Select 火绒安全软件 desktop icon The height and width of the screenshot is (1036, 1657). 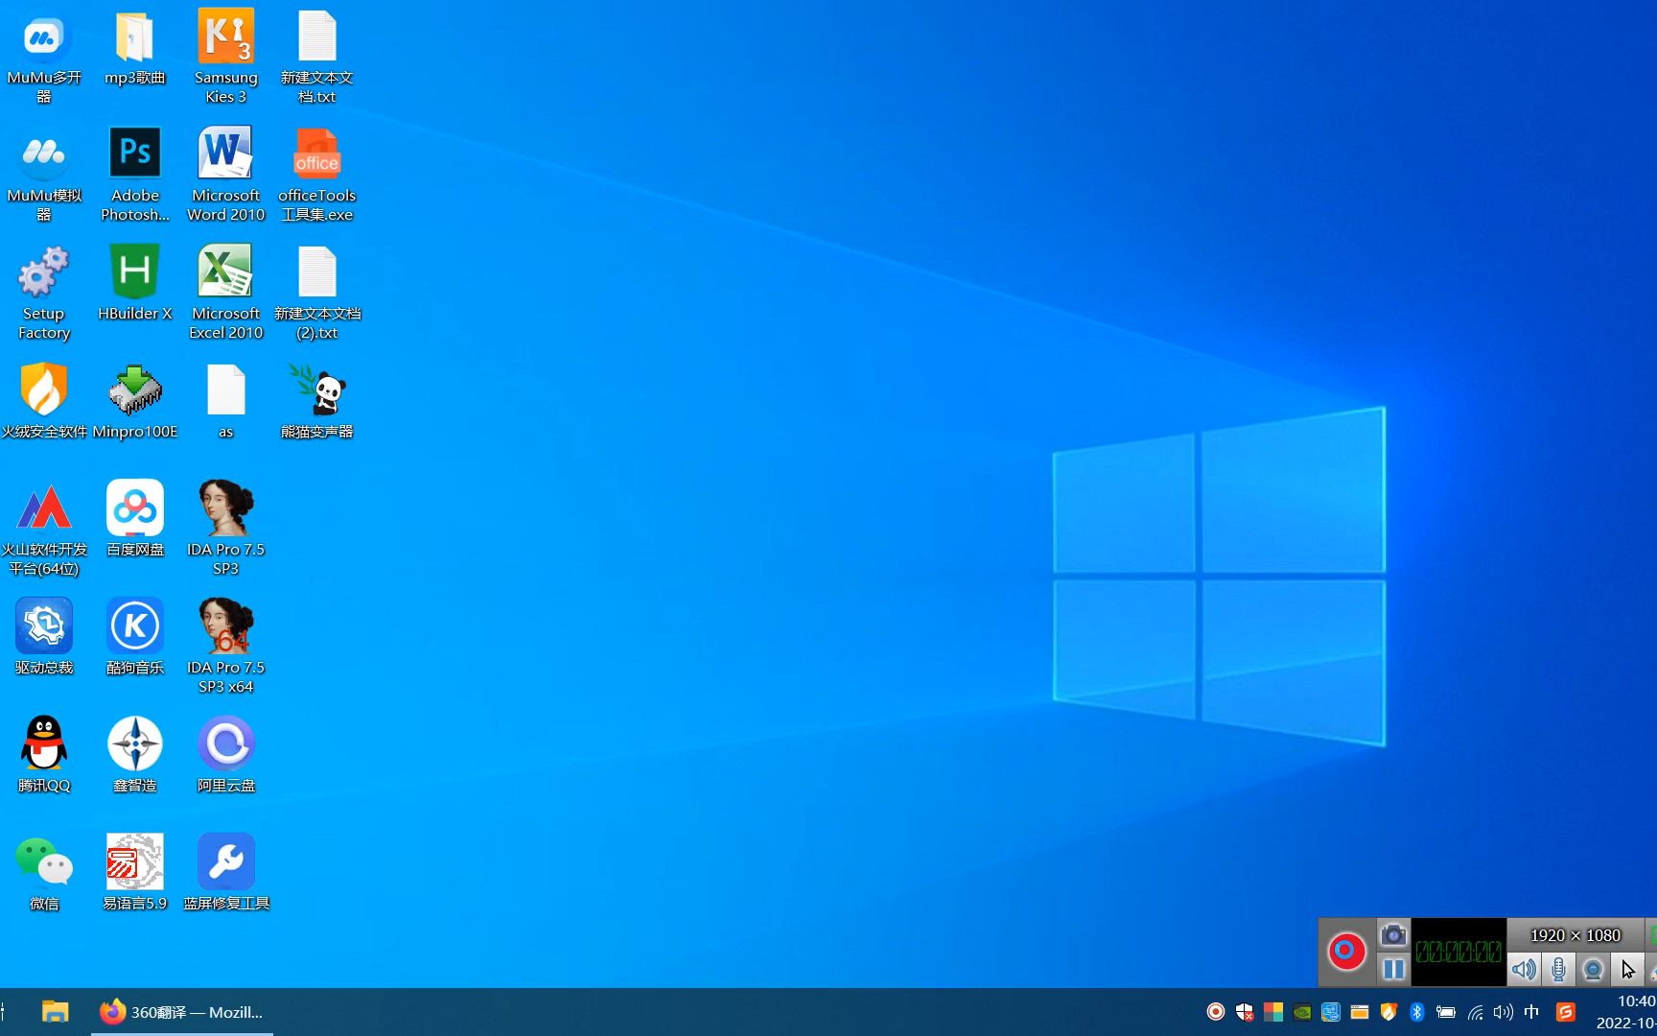point(43,402)
